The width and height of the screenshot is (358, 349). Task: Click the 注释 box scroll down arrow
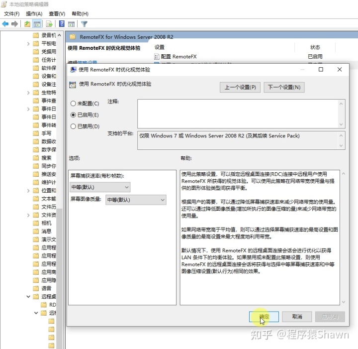[x=341, y=124]
